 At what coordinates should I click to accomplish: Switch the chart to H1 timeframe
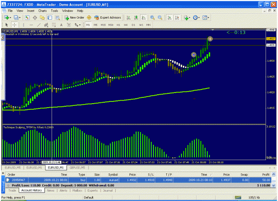point(118,25)
